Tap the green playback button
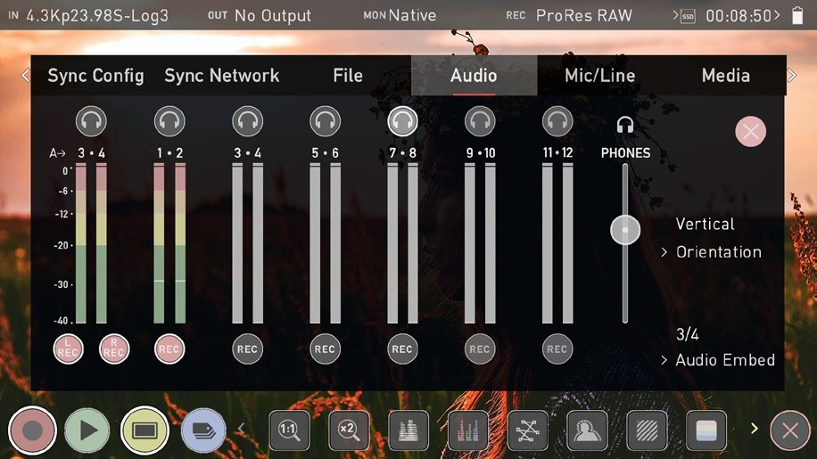The height and width of the screenshot is (459, 817). tap(87, 430)
